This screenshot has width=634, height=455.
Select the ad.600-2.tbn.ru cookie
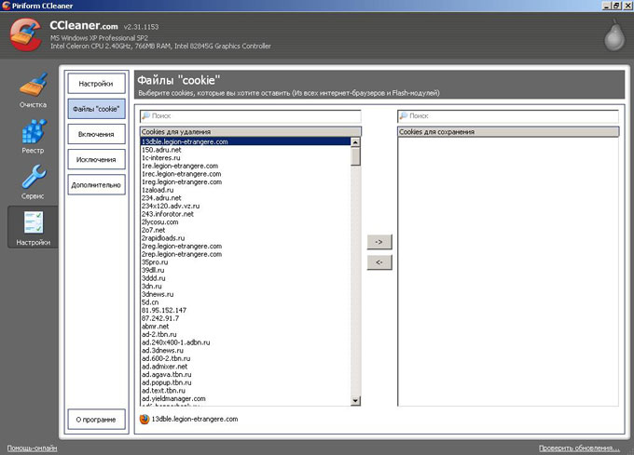(x=245, y=358)
